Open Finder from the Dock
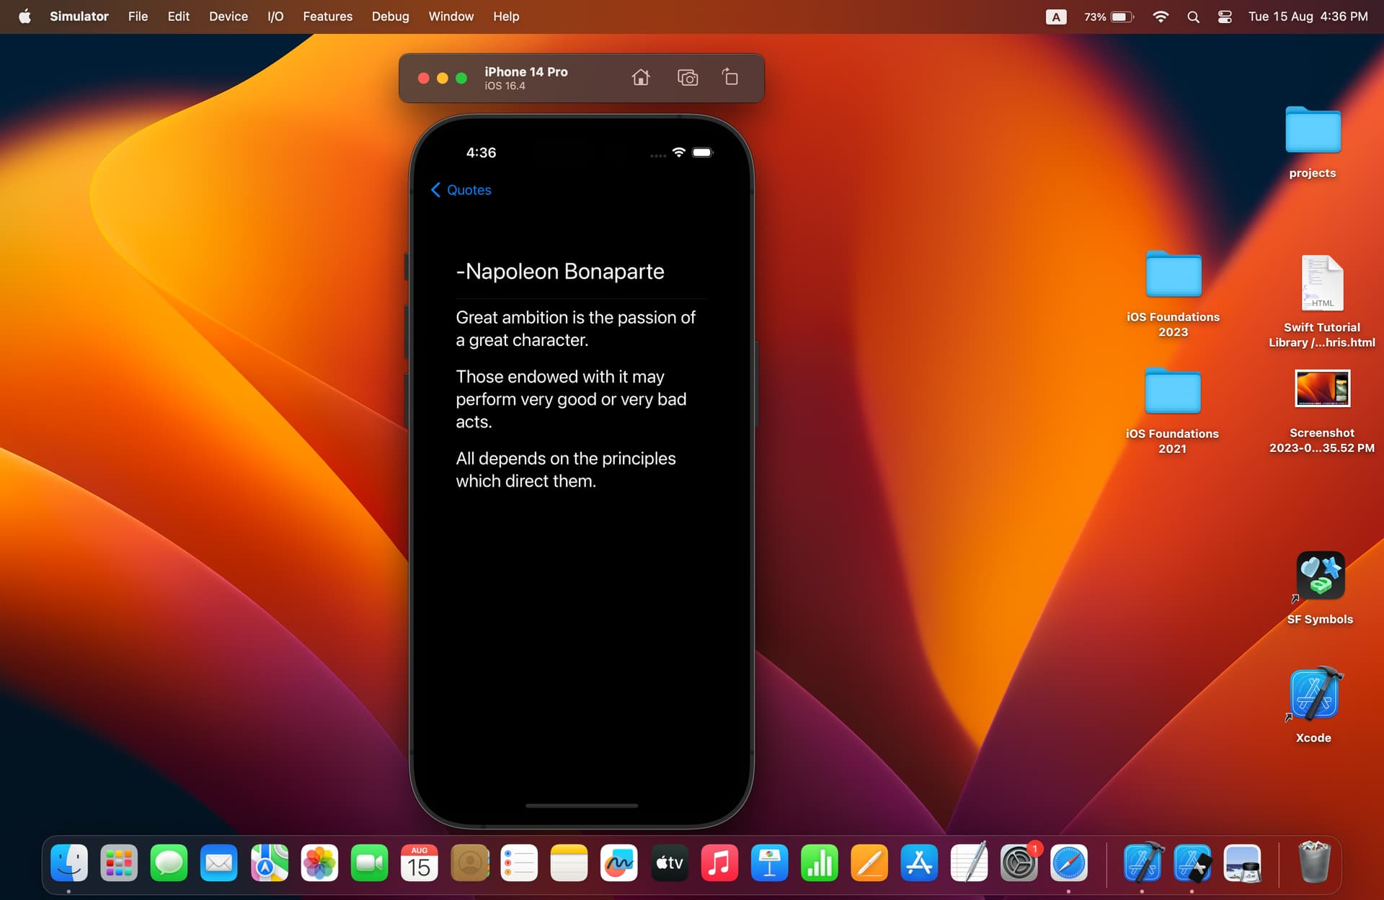1384x900 pixels. pos(69,863)
